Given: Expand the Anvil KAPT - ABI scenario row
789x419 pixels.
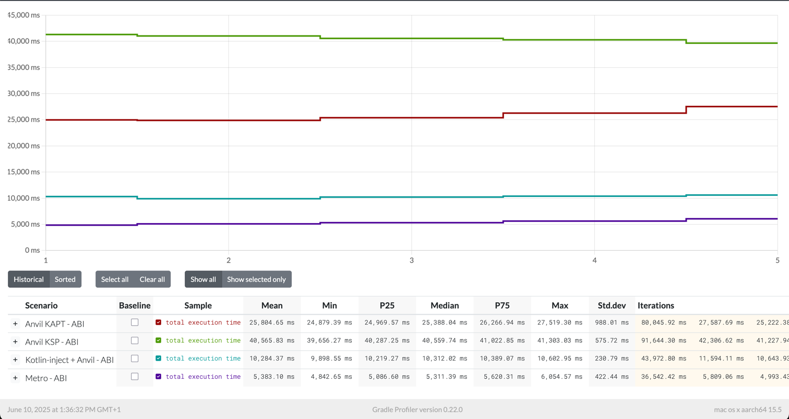Looking at the screenshot, I should pyautogui.click(x=15, y=324).
